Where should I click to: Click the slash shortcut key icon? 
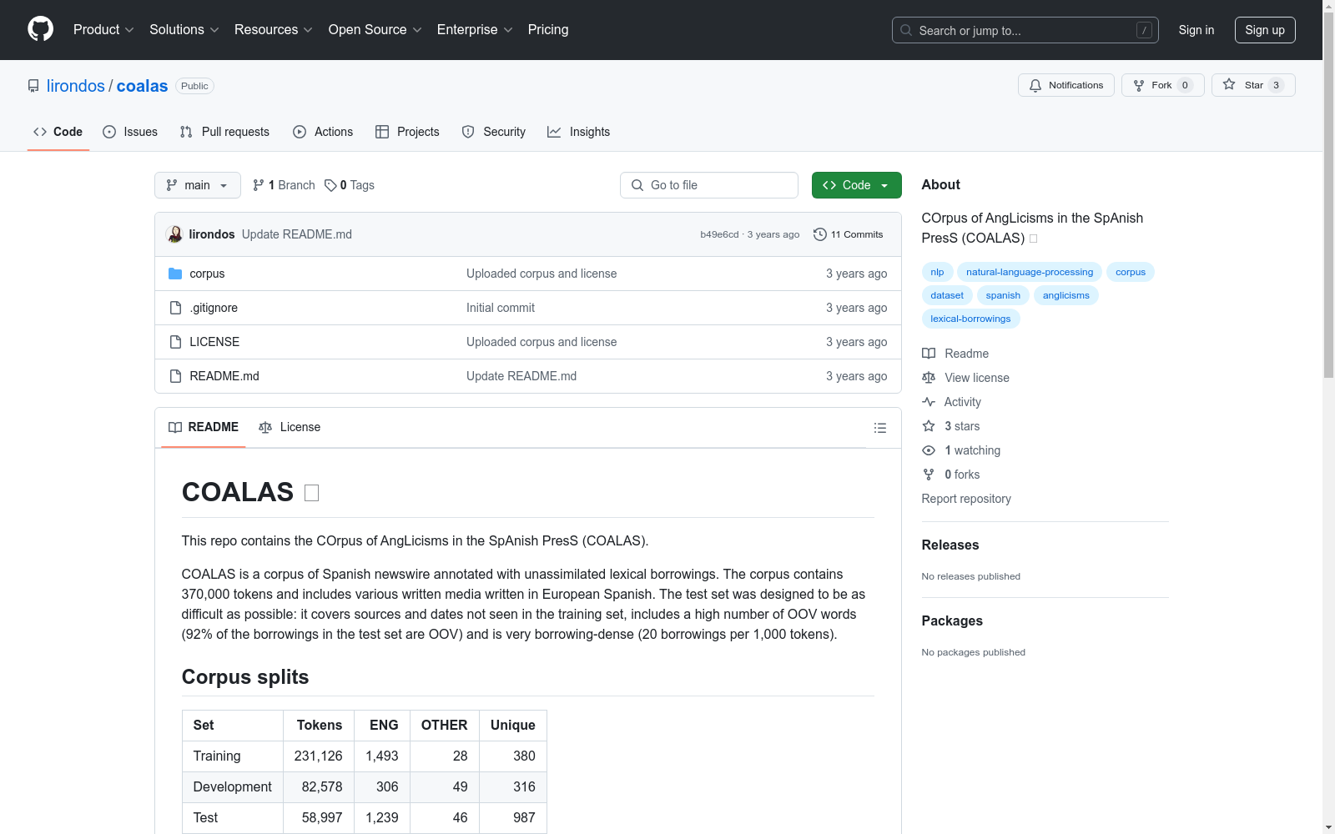pos(1144,30)
